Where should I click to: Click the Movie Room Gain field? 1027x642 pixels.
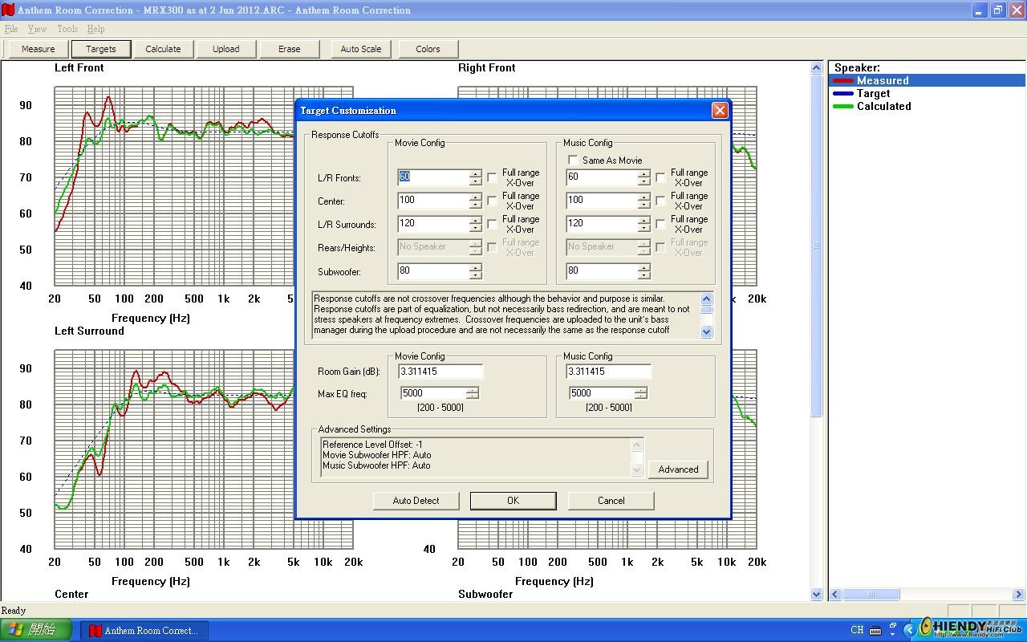tap(441, 372)
